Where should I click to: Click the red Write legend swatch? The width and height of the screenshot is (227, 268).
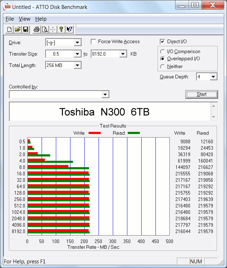pyautogui.click(x=95, y=133)
